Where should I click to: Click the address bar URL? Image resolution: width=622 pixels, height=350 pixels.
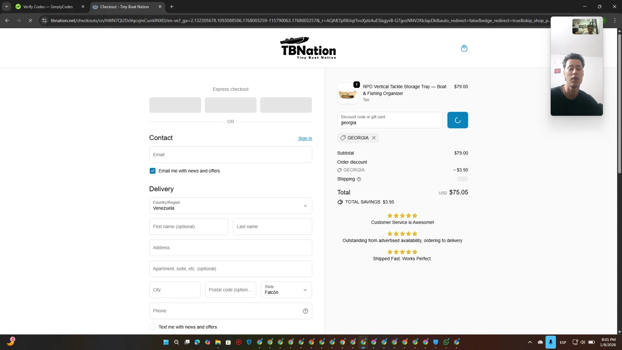[300, 20]
